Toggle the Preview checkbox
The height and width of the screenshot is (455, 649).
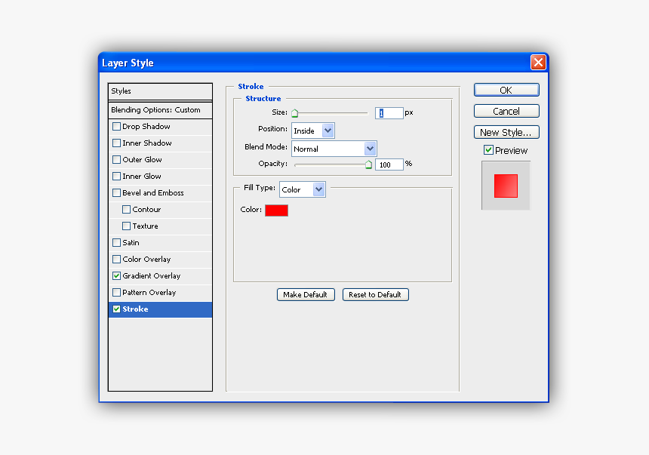coord(488,150)
